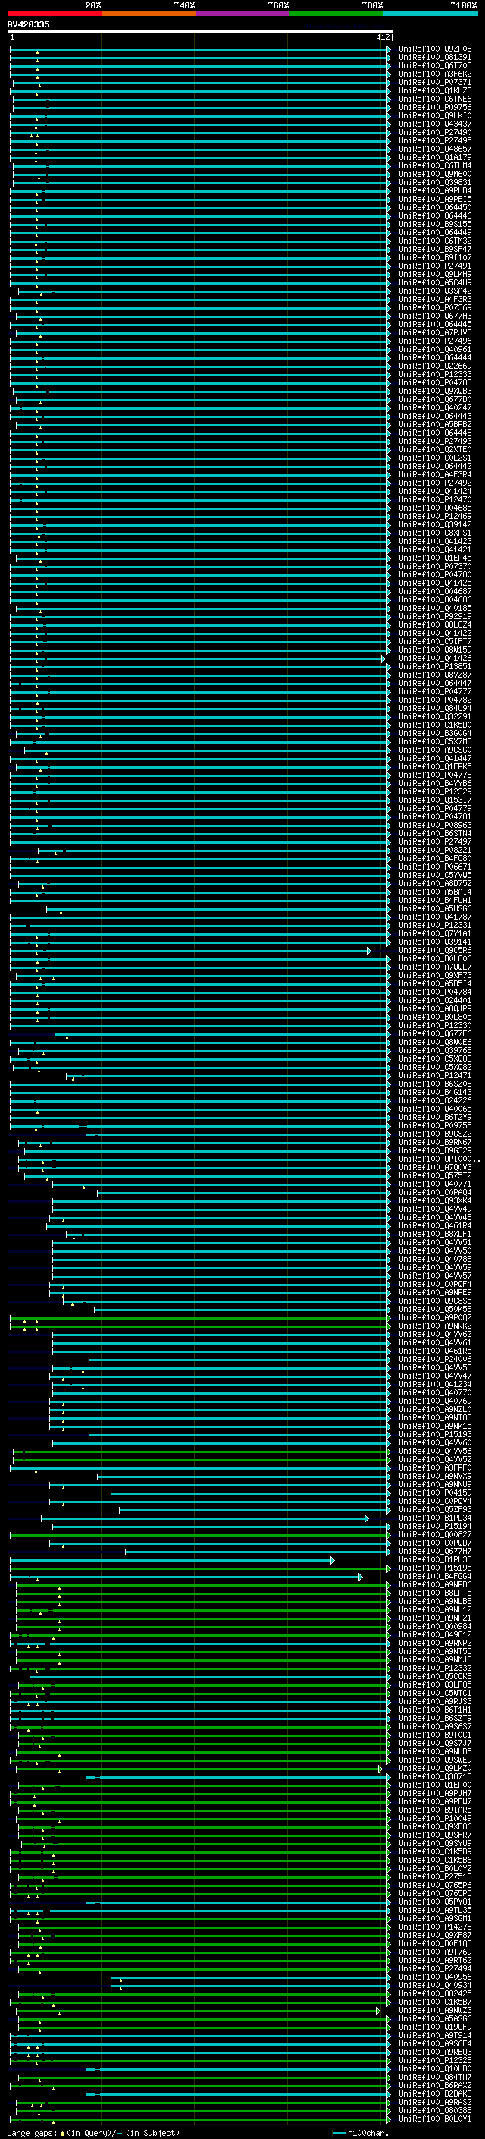
Task: Select hit UniRef100_C6TM32
Action: pyautogui.click(x=435, y=241)
